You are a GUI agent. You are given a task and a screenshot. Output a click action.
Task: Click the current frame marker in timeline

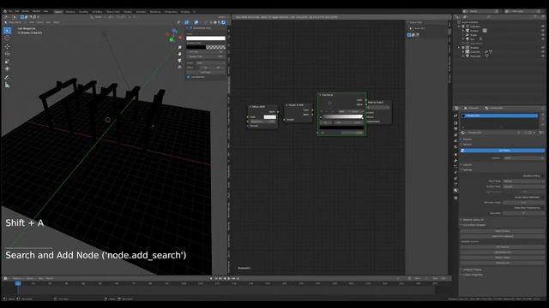pos(18,283)
